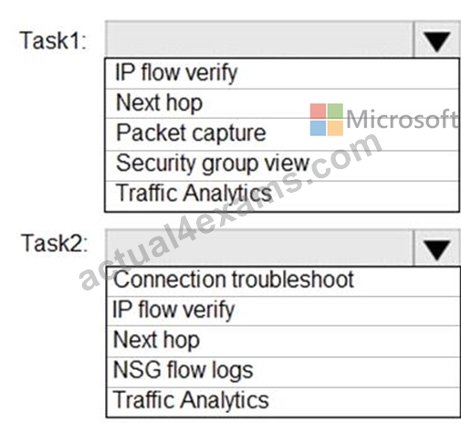Pick Next hop in Task2 list
461x423 pixels.
284,341
